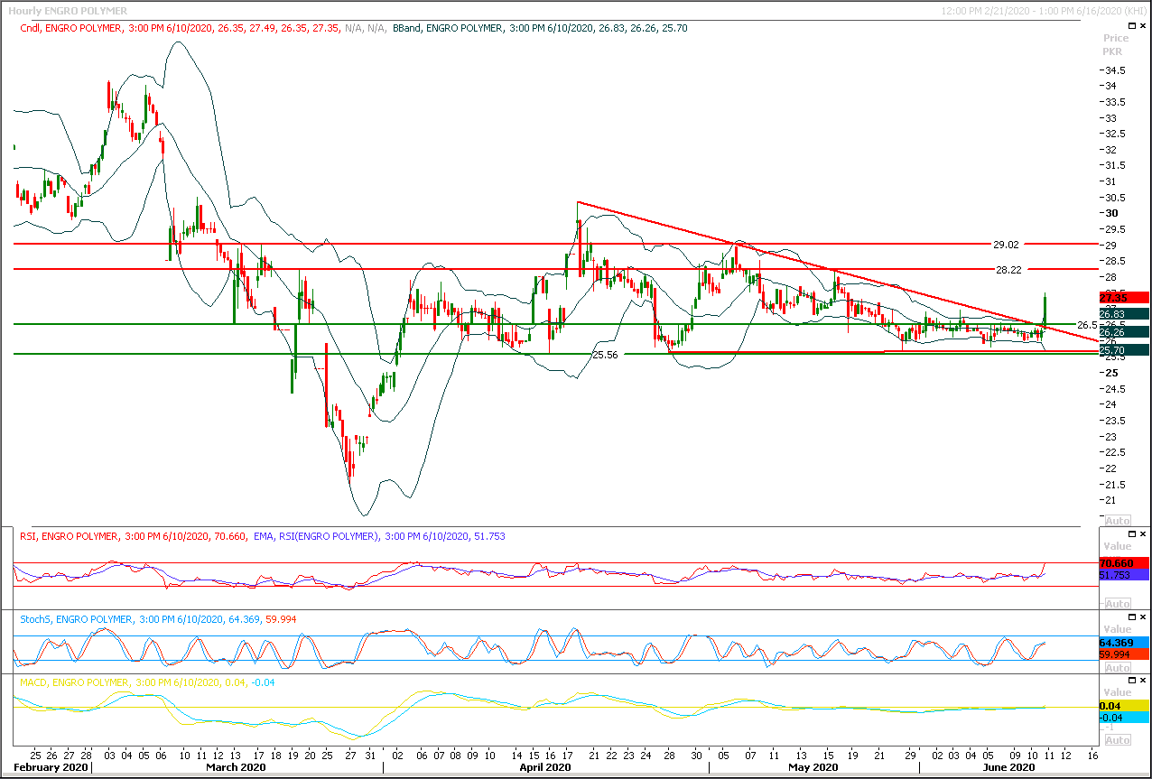Maximize the RSI indicator panel

[x=1130, y=534]
